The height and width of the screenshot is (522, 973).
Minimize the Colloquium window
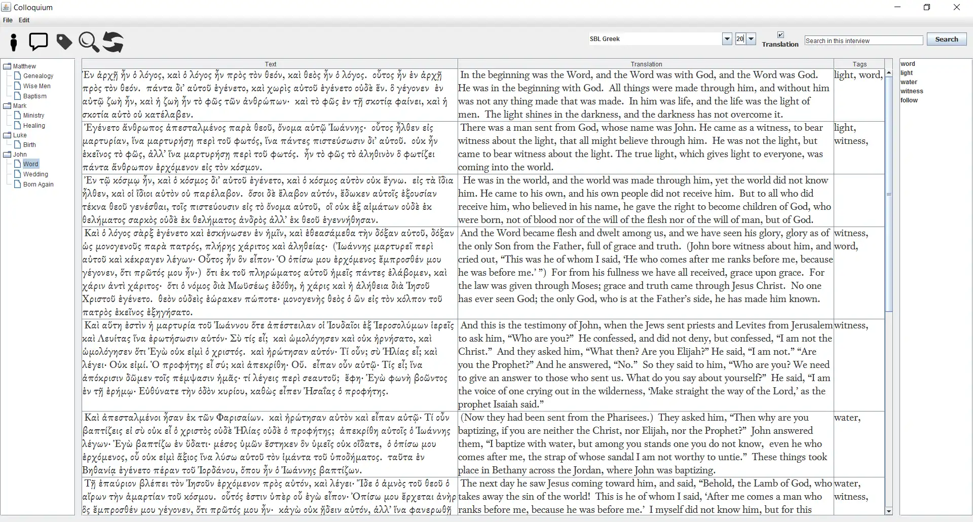coord(898,7)
